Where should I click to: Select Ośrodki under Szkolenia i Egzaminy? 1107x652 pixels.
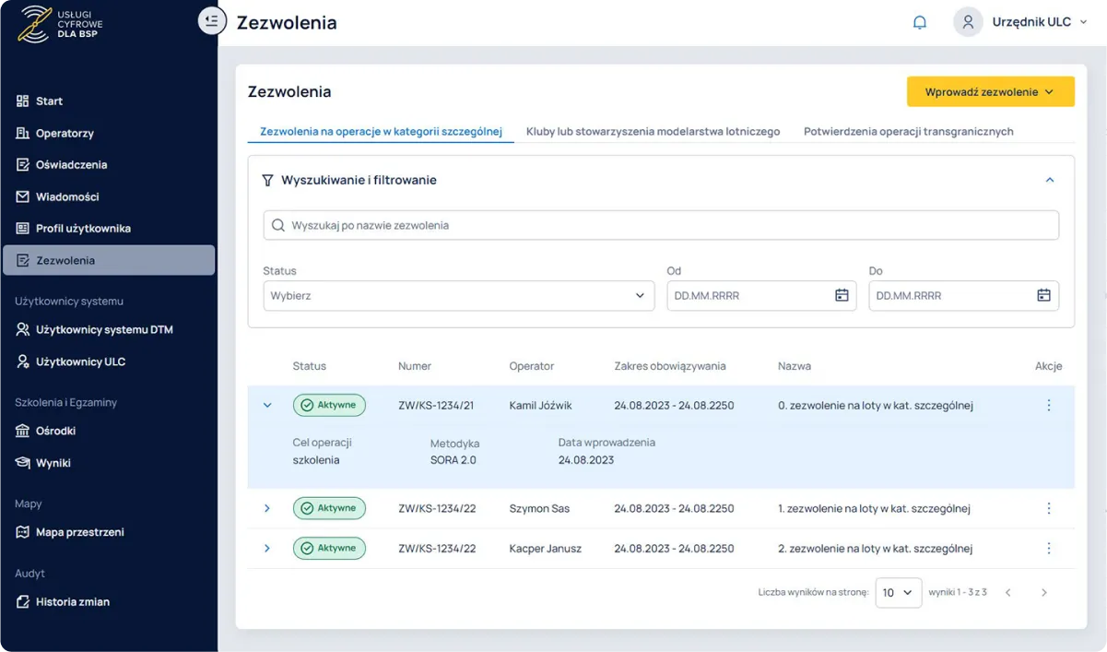(59, 431)
